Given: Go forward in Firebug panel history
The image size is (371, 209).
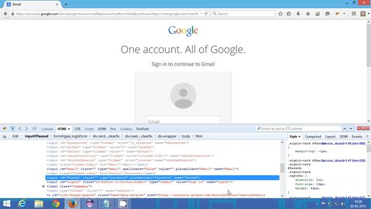Looking at the screenshot, I should pyautogui.click(x=27, y=128).
